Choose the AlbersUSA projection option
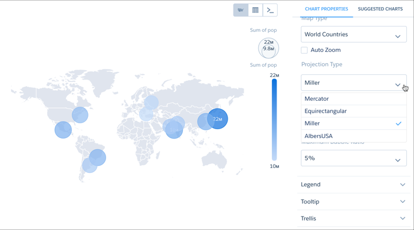This screenshot has height=230, width=414. (x=353, y=136)
